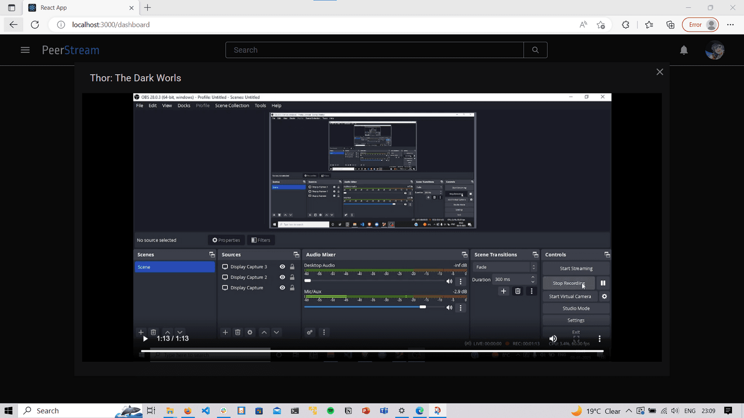Screen dimensions: 744x418
Task: Toggle Display Capture lock in OBS
Action: click(x=292, y=287)
